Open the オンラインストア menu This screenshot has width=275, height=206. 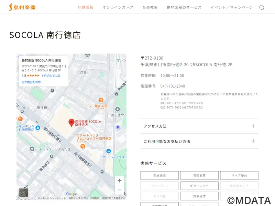coord(118,7)
